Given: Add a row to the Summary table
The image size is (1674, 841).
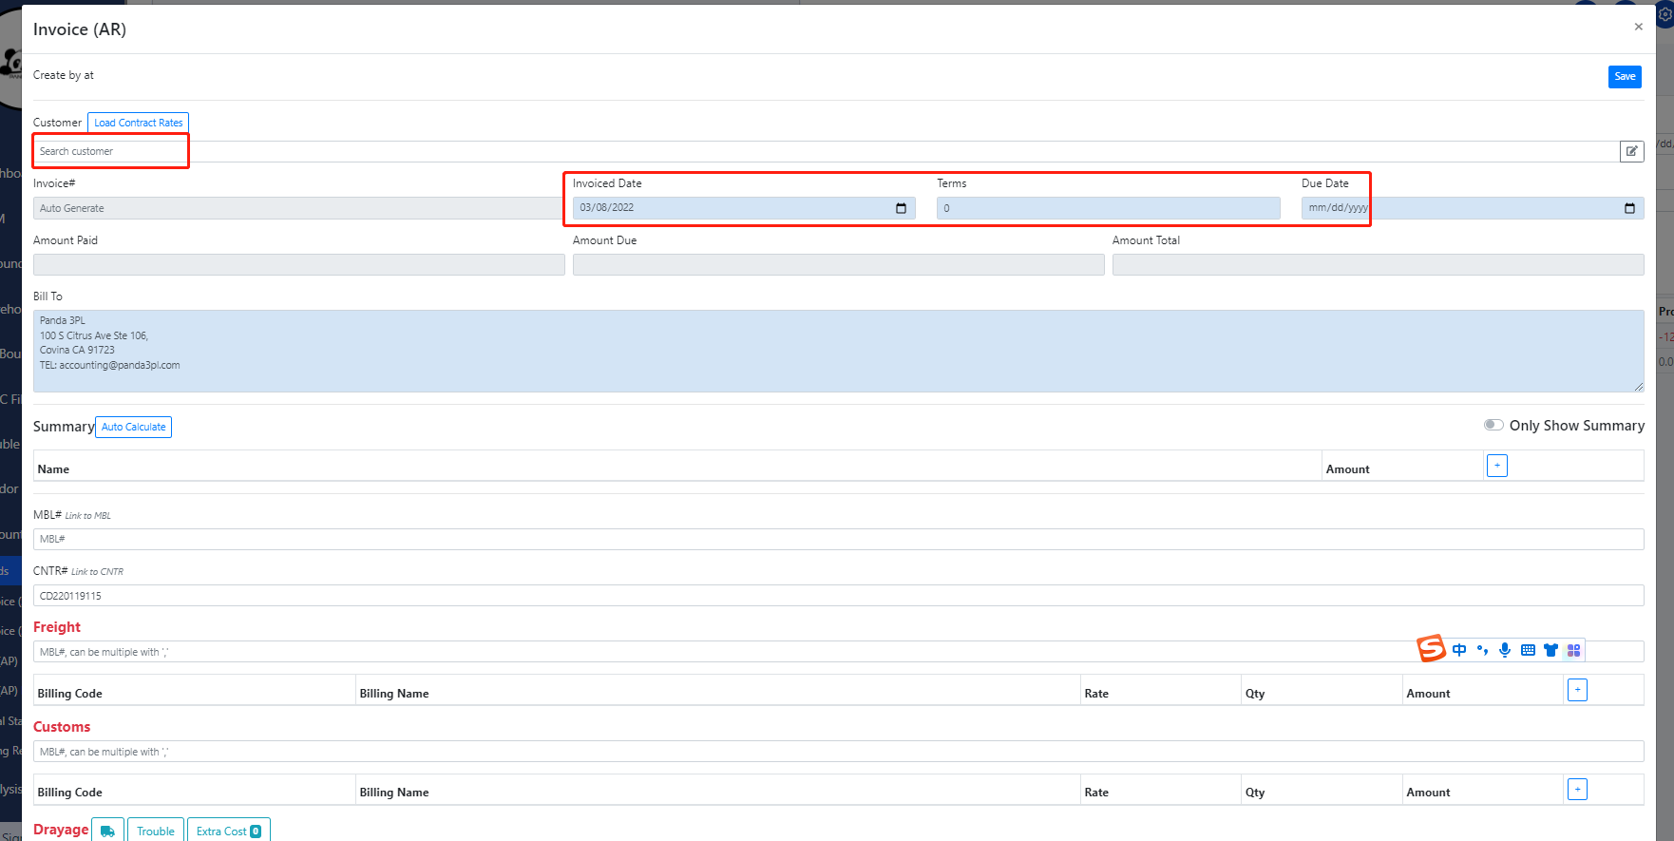Looking at the screenshot, I should click(1496, 466).
